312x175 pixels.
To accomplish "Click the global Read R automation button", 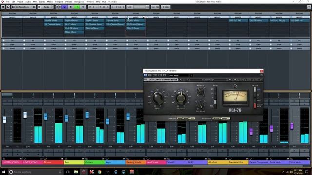I will pyautogui.click(x=100, y=7).
